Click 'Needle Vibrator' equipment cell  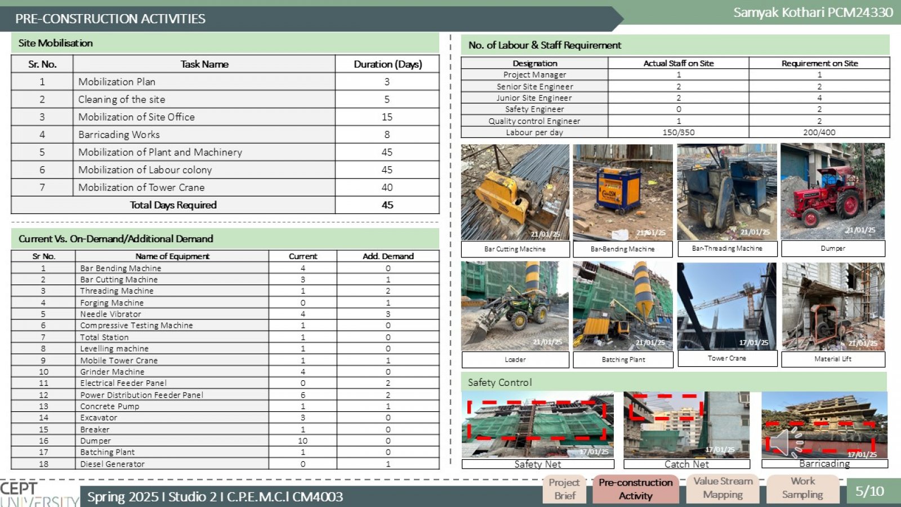click(172, 314)
